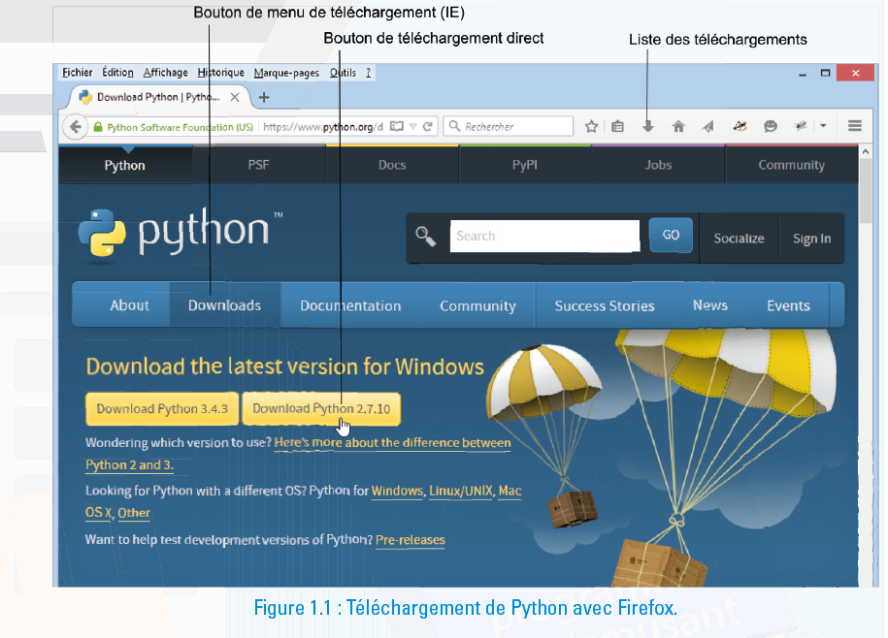Click the Firefox back arrow button
Image resolution: width=888 pixels, height=638 pixels.
coord(76,127)
